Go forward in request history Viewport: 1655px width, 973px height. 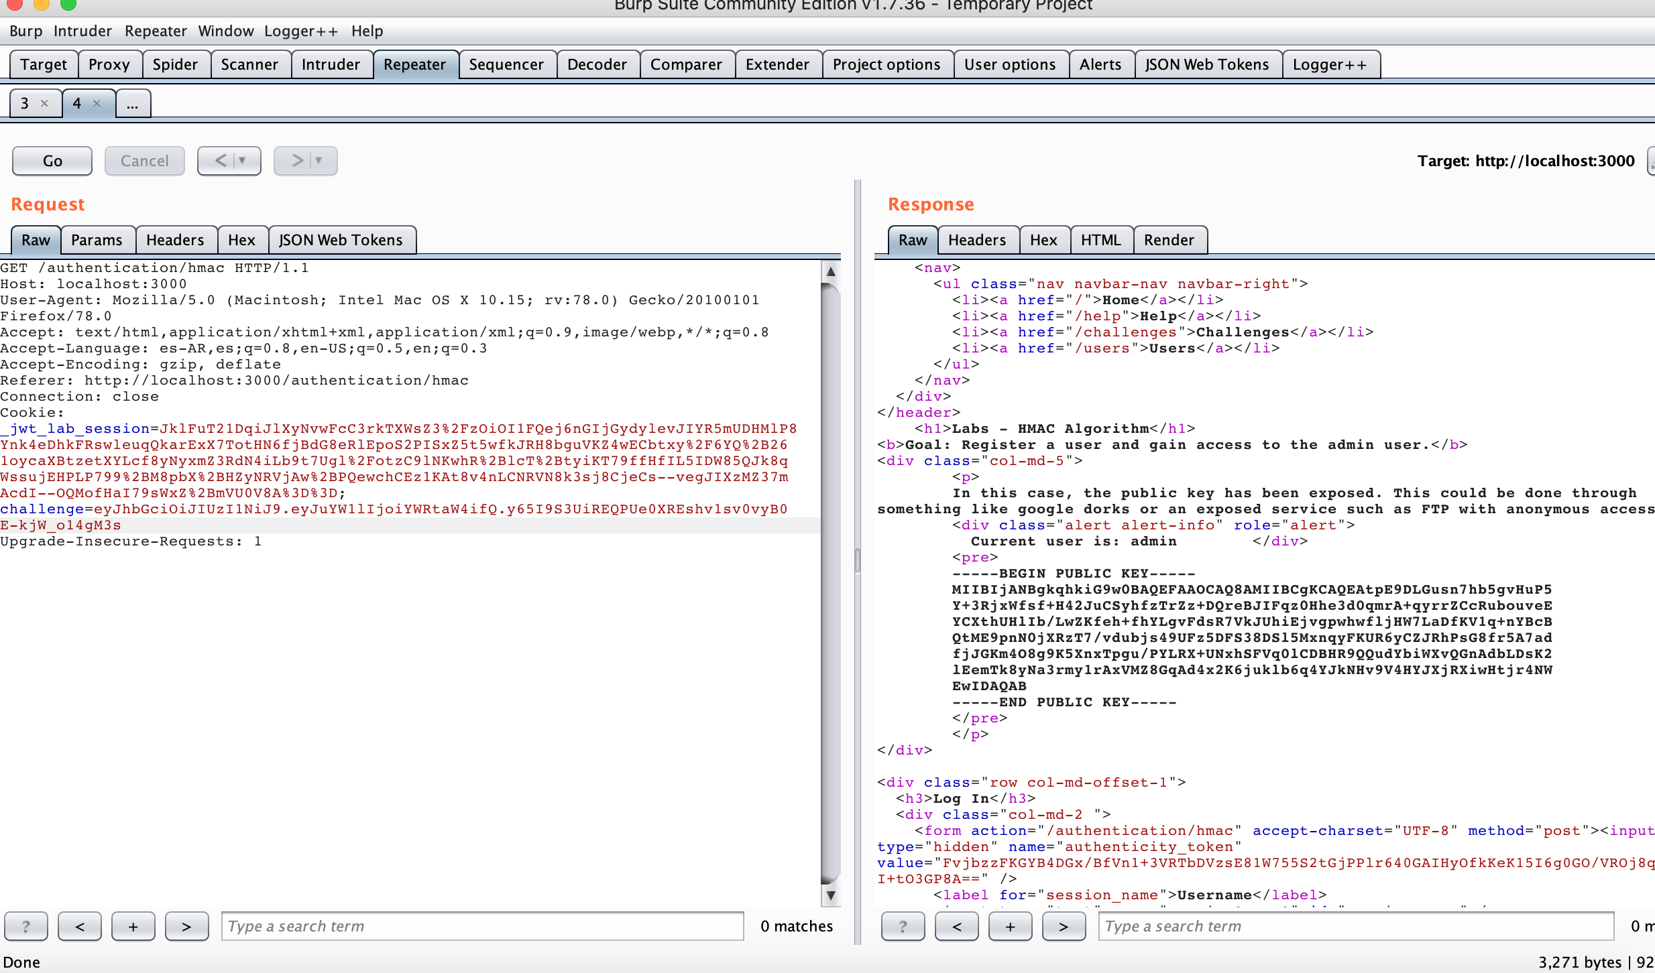pyautogui.click(x=297, y=161)
